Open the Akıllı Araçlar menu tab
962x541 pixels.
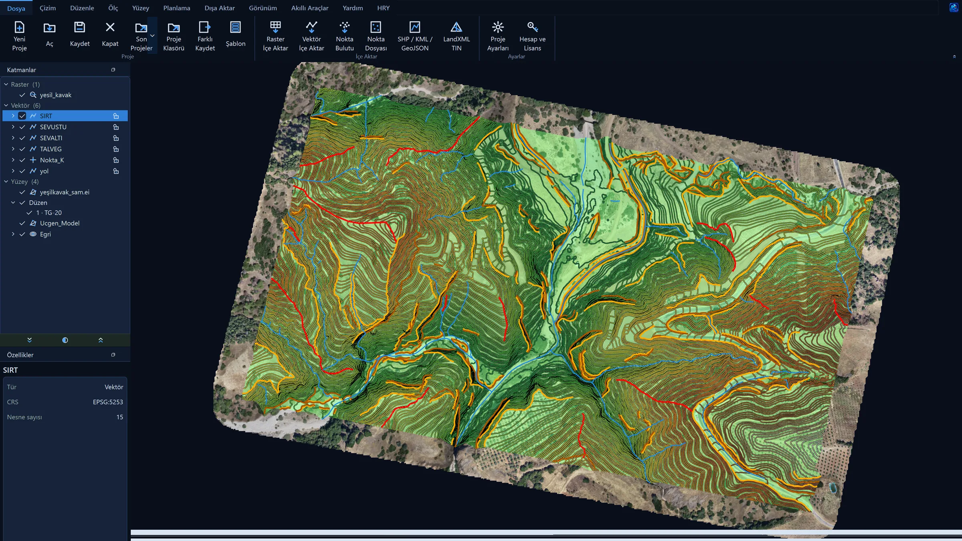[x=309, y=8]
